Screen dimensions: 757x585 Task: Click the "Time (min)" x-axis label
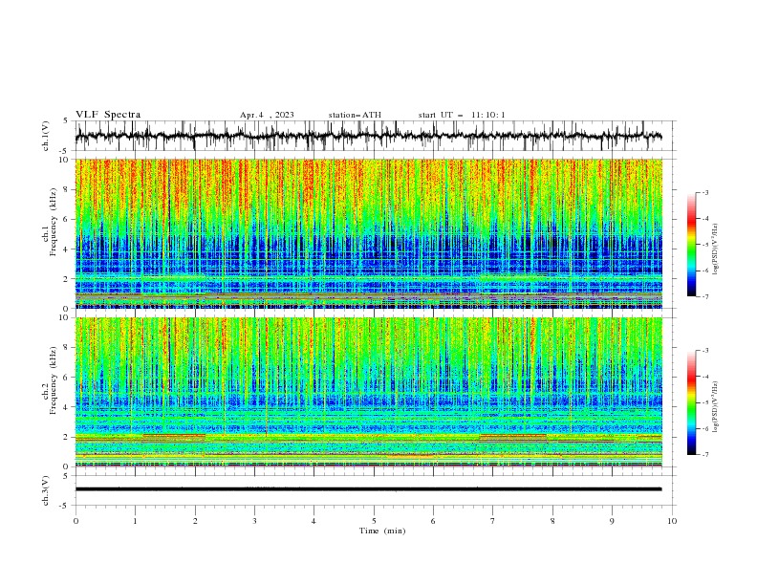pyautogui.click(x=382, y=531)
